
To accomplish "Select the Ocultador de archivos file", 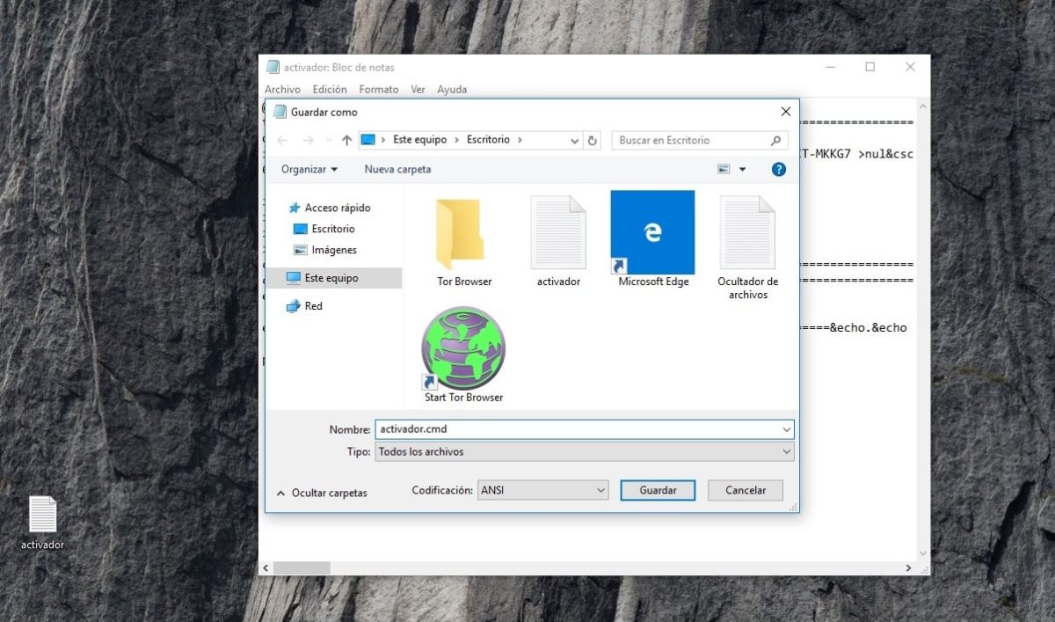I will (x=747, y=236).
